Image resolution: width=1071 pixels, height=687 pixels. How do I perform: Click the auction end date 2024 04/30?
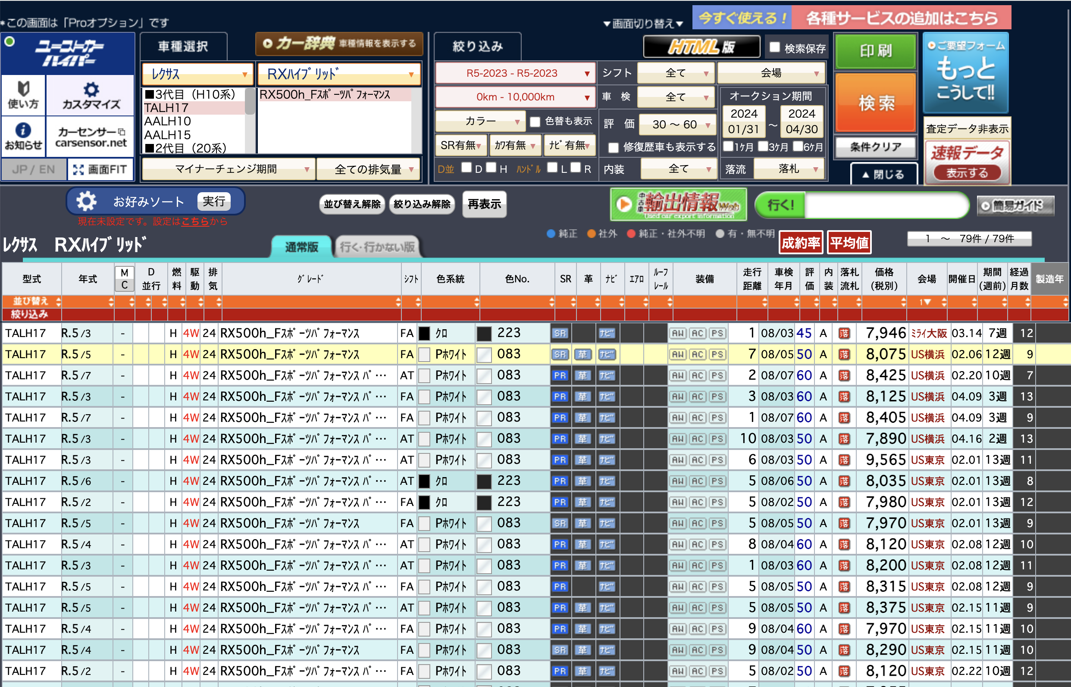coord(802,122)
